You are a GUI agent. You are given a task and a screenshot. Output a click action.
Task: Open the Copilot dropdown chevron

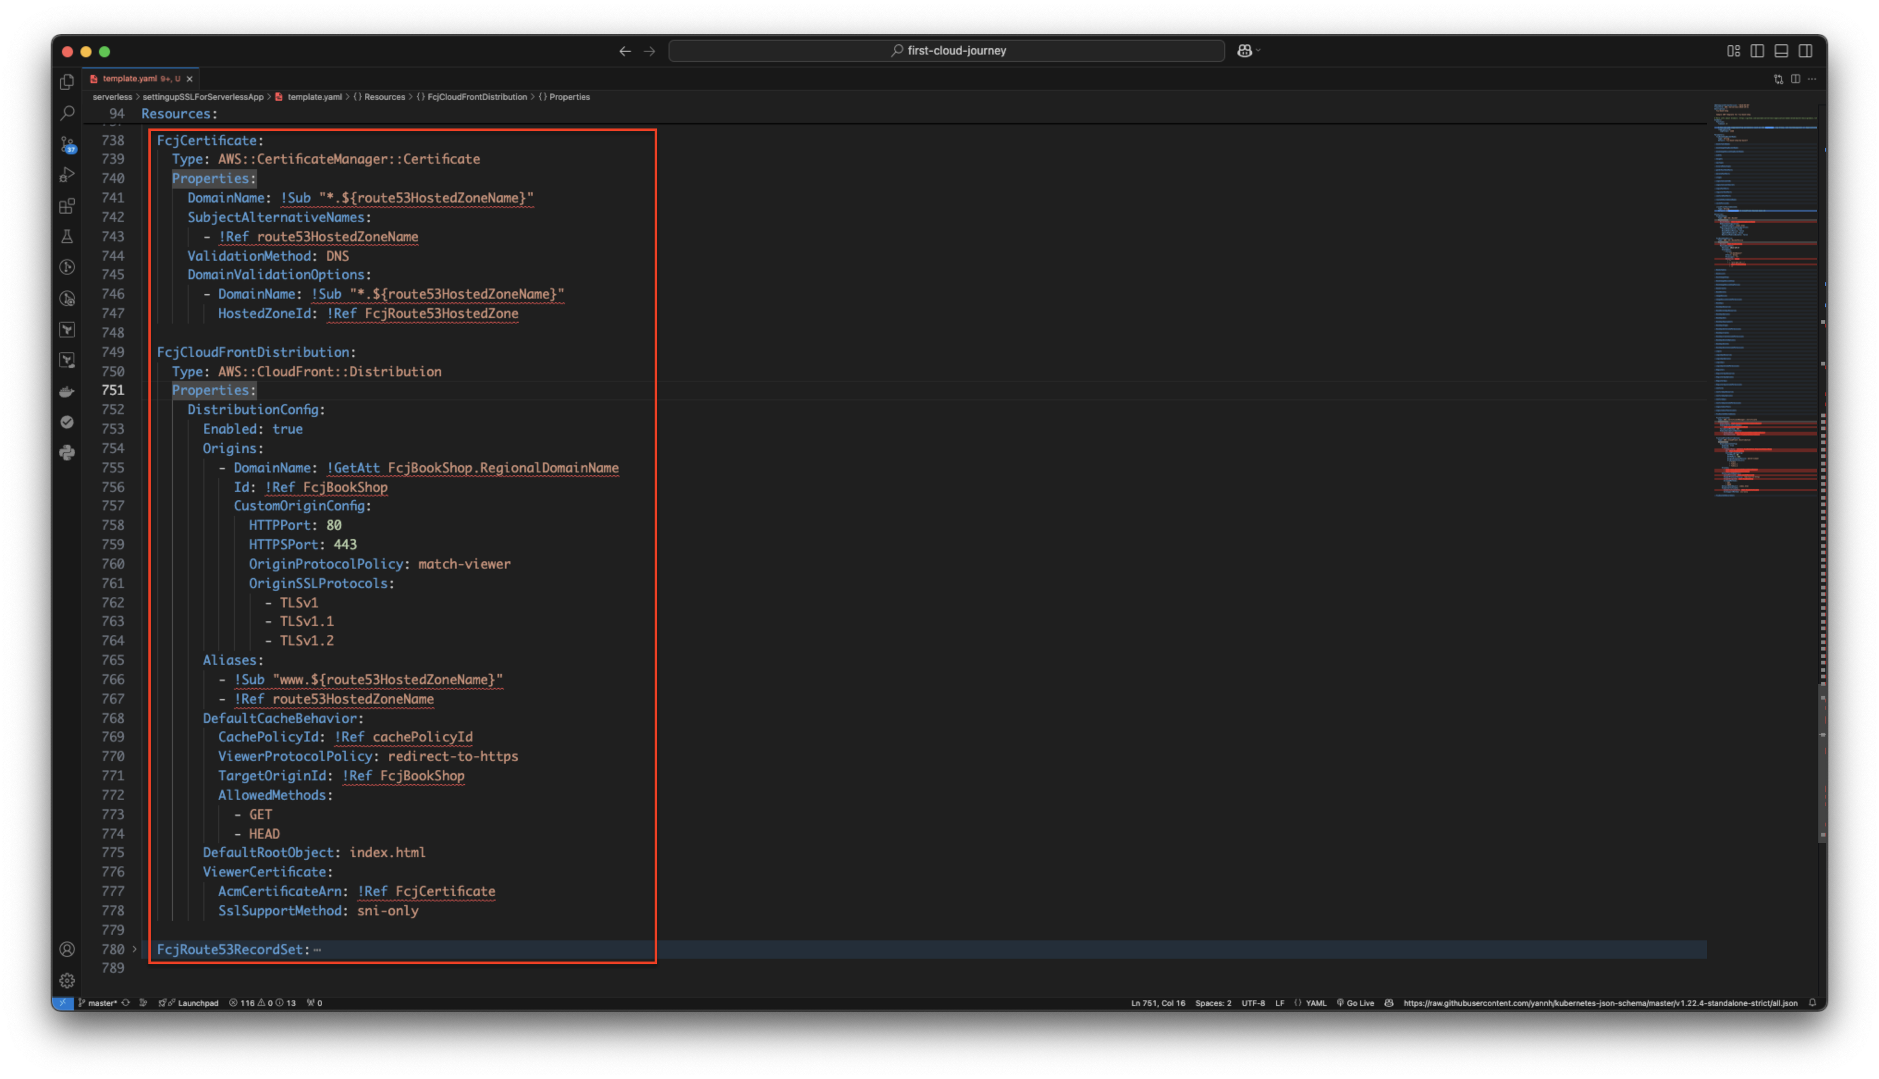pos(1258,51)
